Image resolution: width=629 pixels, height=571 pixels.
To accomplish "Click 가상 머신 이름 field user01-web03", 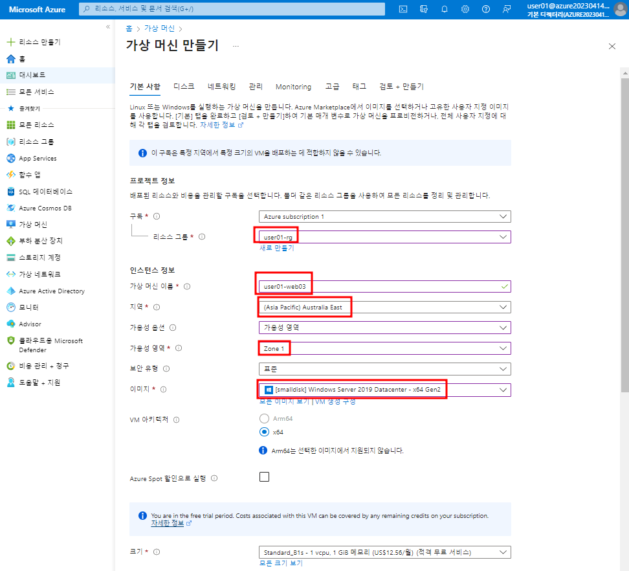I will tap(384, 287).
